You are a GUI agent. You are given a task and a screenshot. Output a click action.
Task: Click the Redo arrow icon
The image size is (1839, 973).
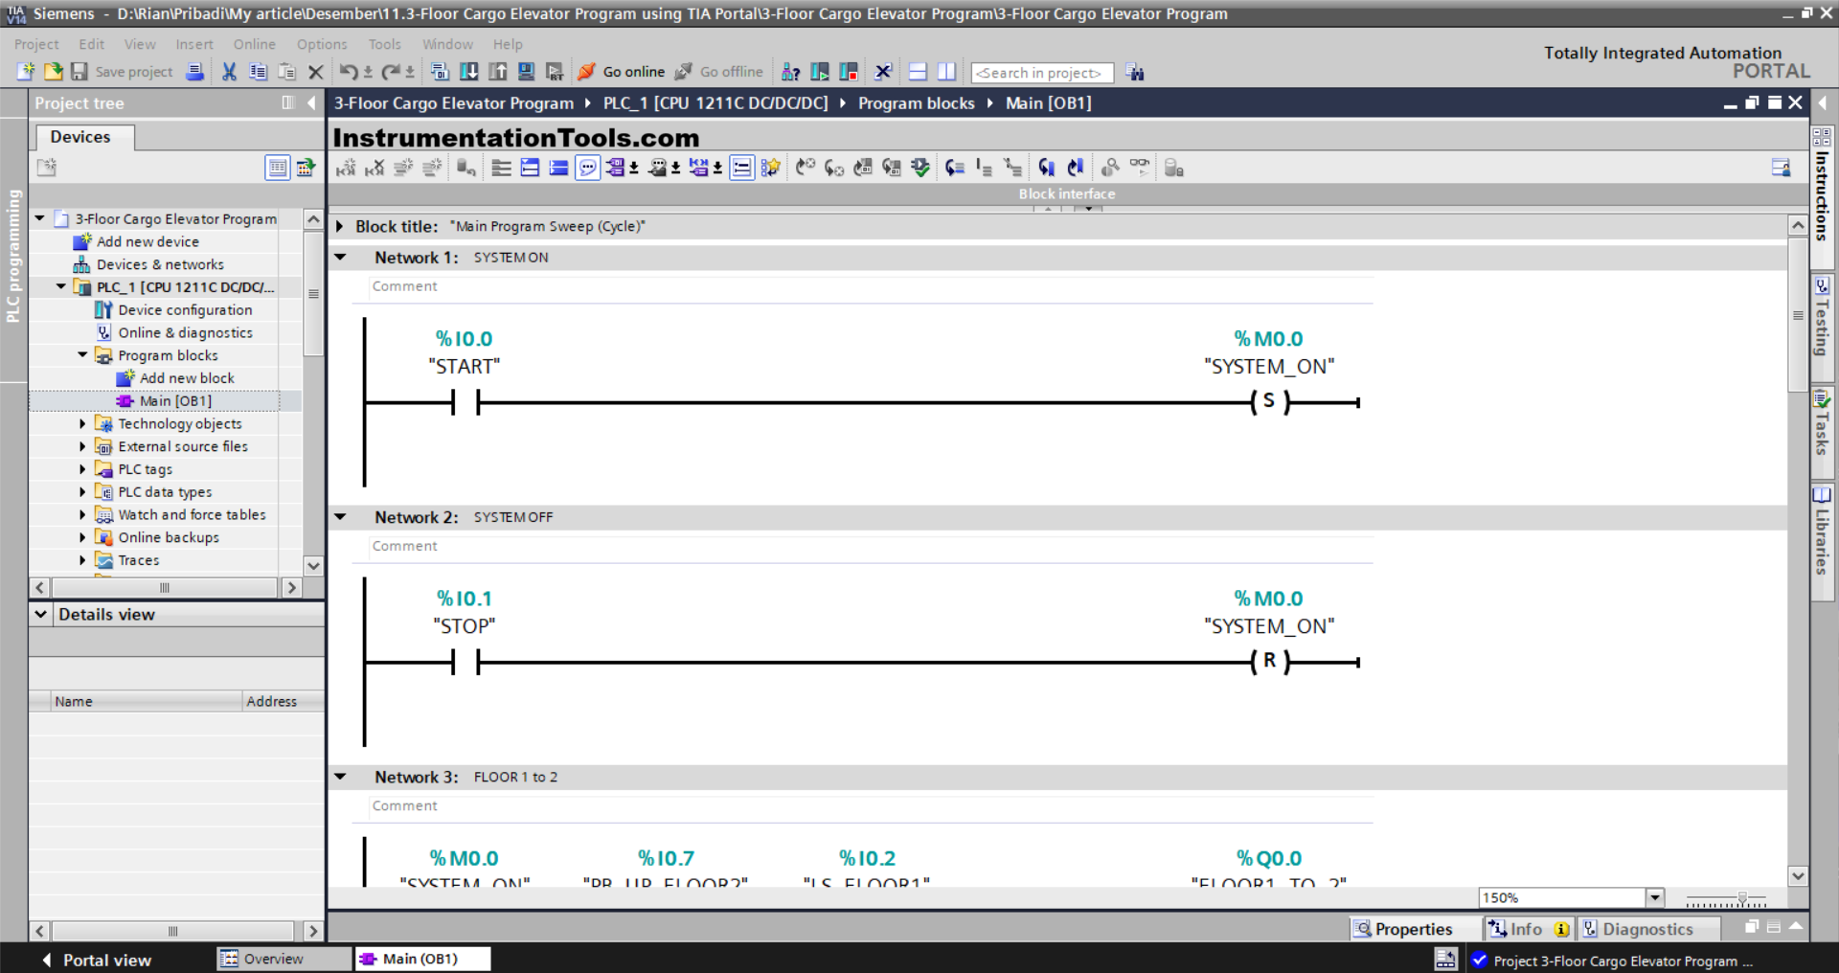[x=391, y=72]
